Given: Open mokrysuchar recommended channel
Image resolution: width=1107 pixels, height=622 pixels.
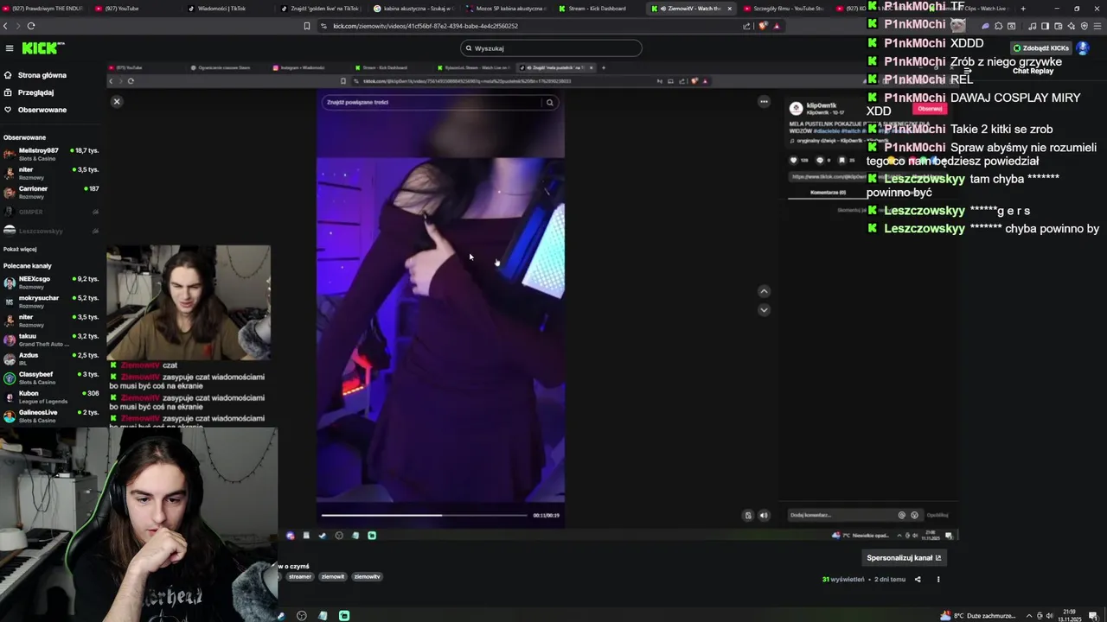Looking at the screenshot, I should click(50, 301).
